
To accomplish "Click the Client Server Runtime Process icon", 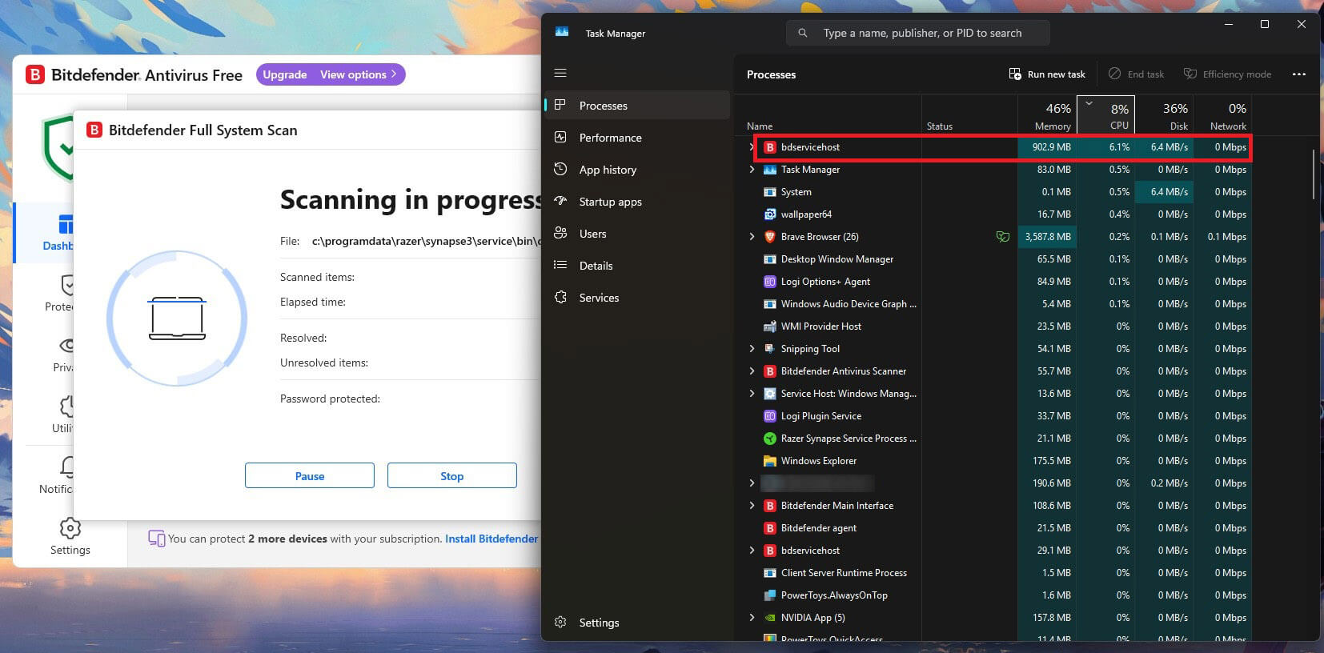I will 769,573.
